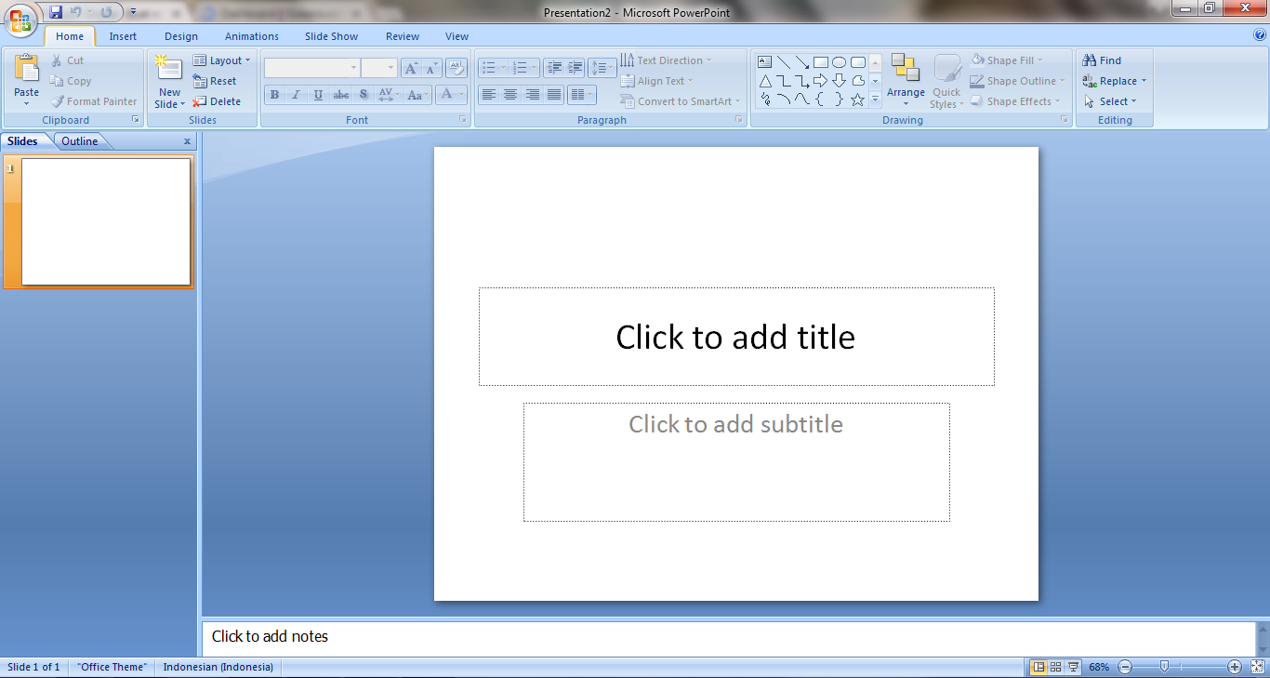
Task: Click the Arrange button
Action: tap(906, 81)
